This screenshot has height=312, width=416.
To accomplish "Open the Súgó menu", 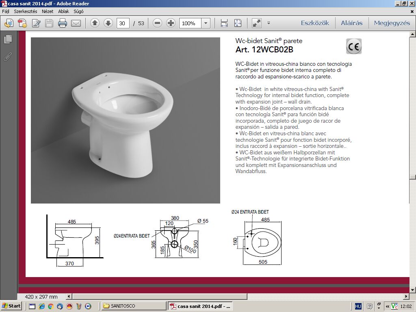I will pyautogui.click(x=78, y=11).
